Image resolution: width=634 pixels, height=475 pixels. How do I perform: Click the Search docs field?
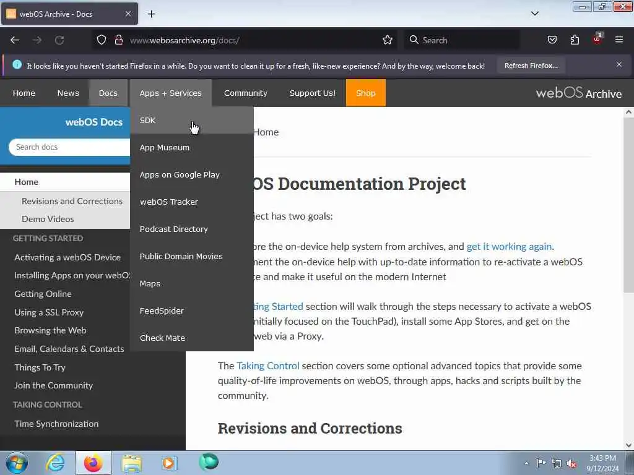click(69, 147)
